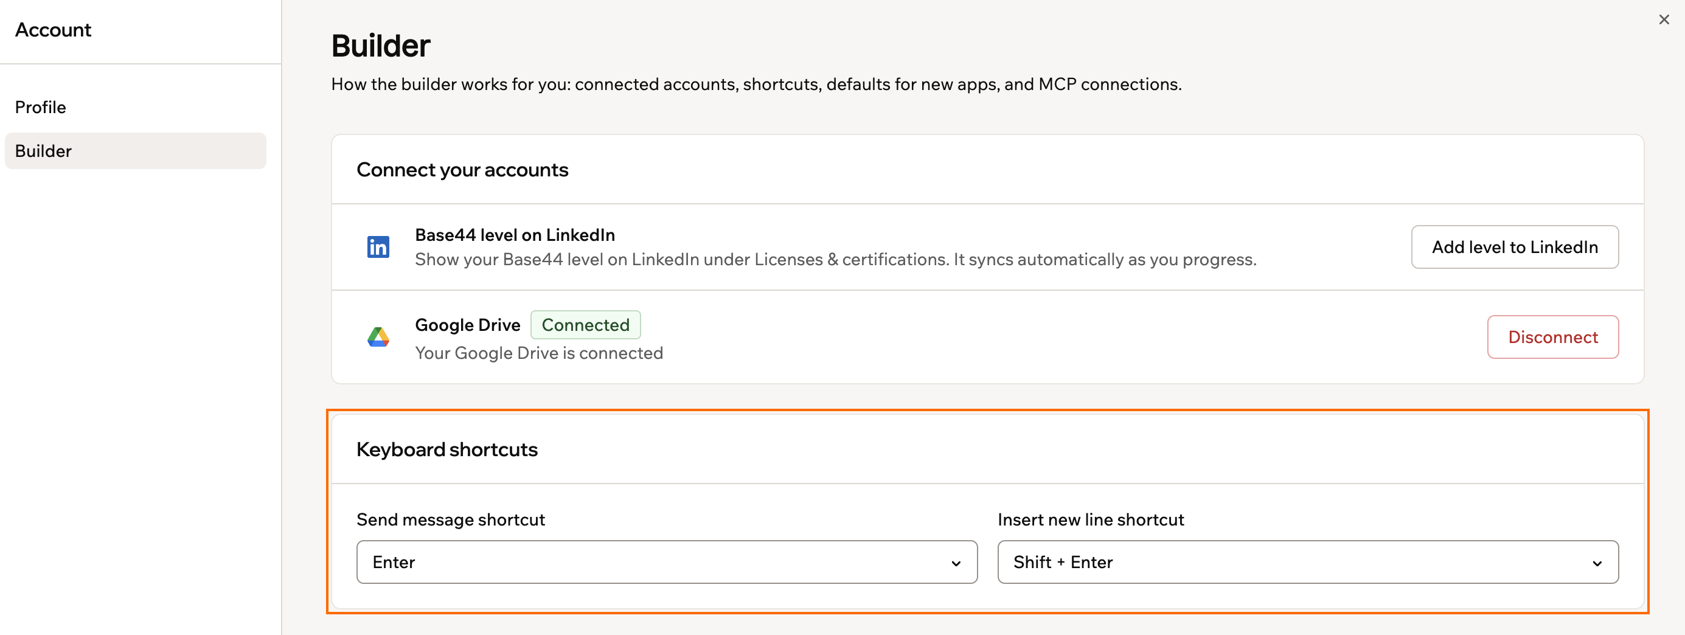The height and width of the screenshot is (635, 1685).
Task: Click the 'Connect your accounts' heading
Action: tap(462, 170)
